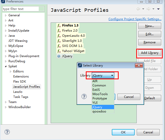Image resolution: width=165 pixels, height=140 pixels.
Task: Choose AIR from the library list
Action: point(103,81)
